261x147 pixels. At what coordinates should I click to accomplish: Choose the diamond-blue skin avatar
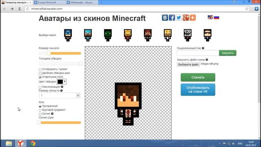pyautogui.click(x=88, y=35)
